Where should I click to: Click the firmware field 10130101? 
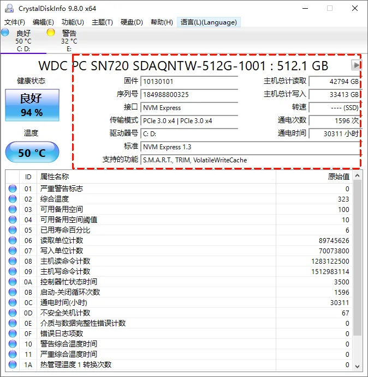click(x=189, y=82)
